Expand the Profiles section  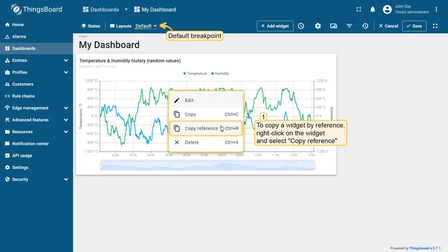pyautogui.click(x=36, y=72)
